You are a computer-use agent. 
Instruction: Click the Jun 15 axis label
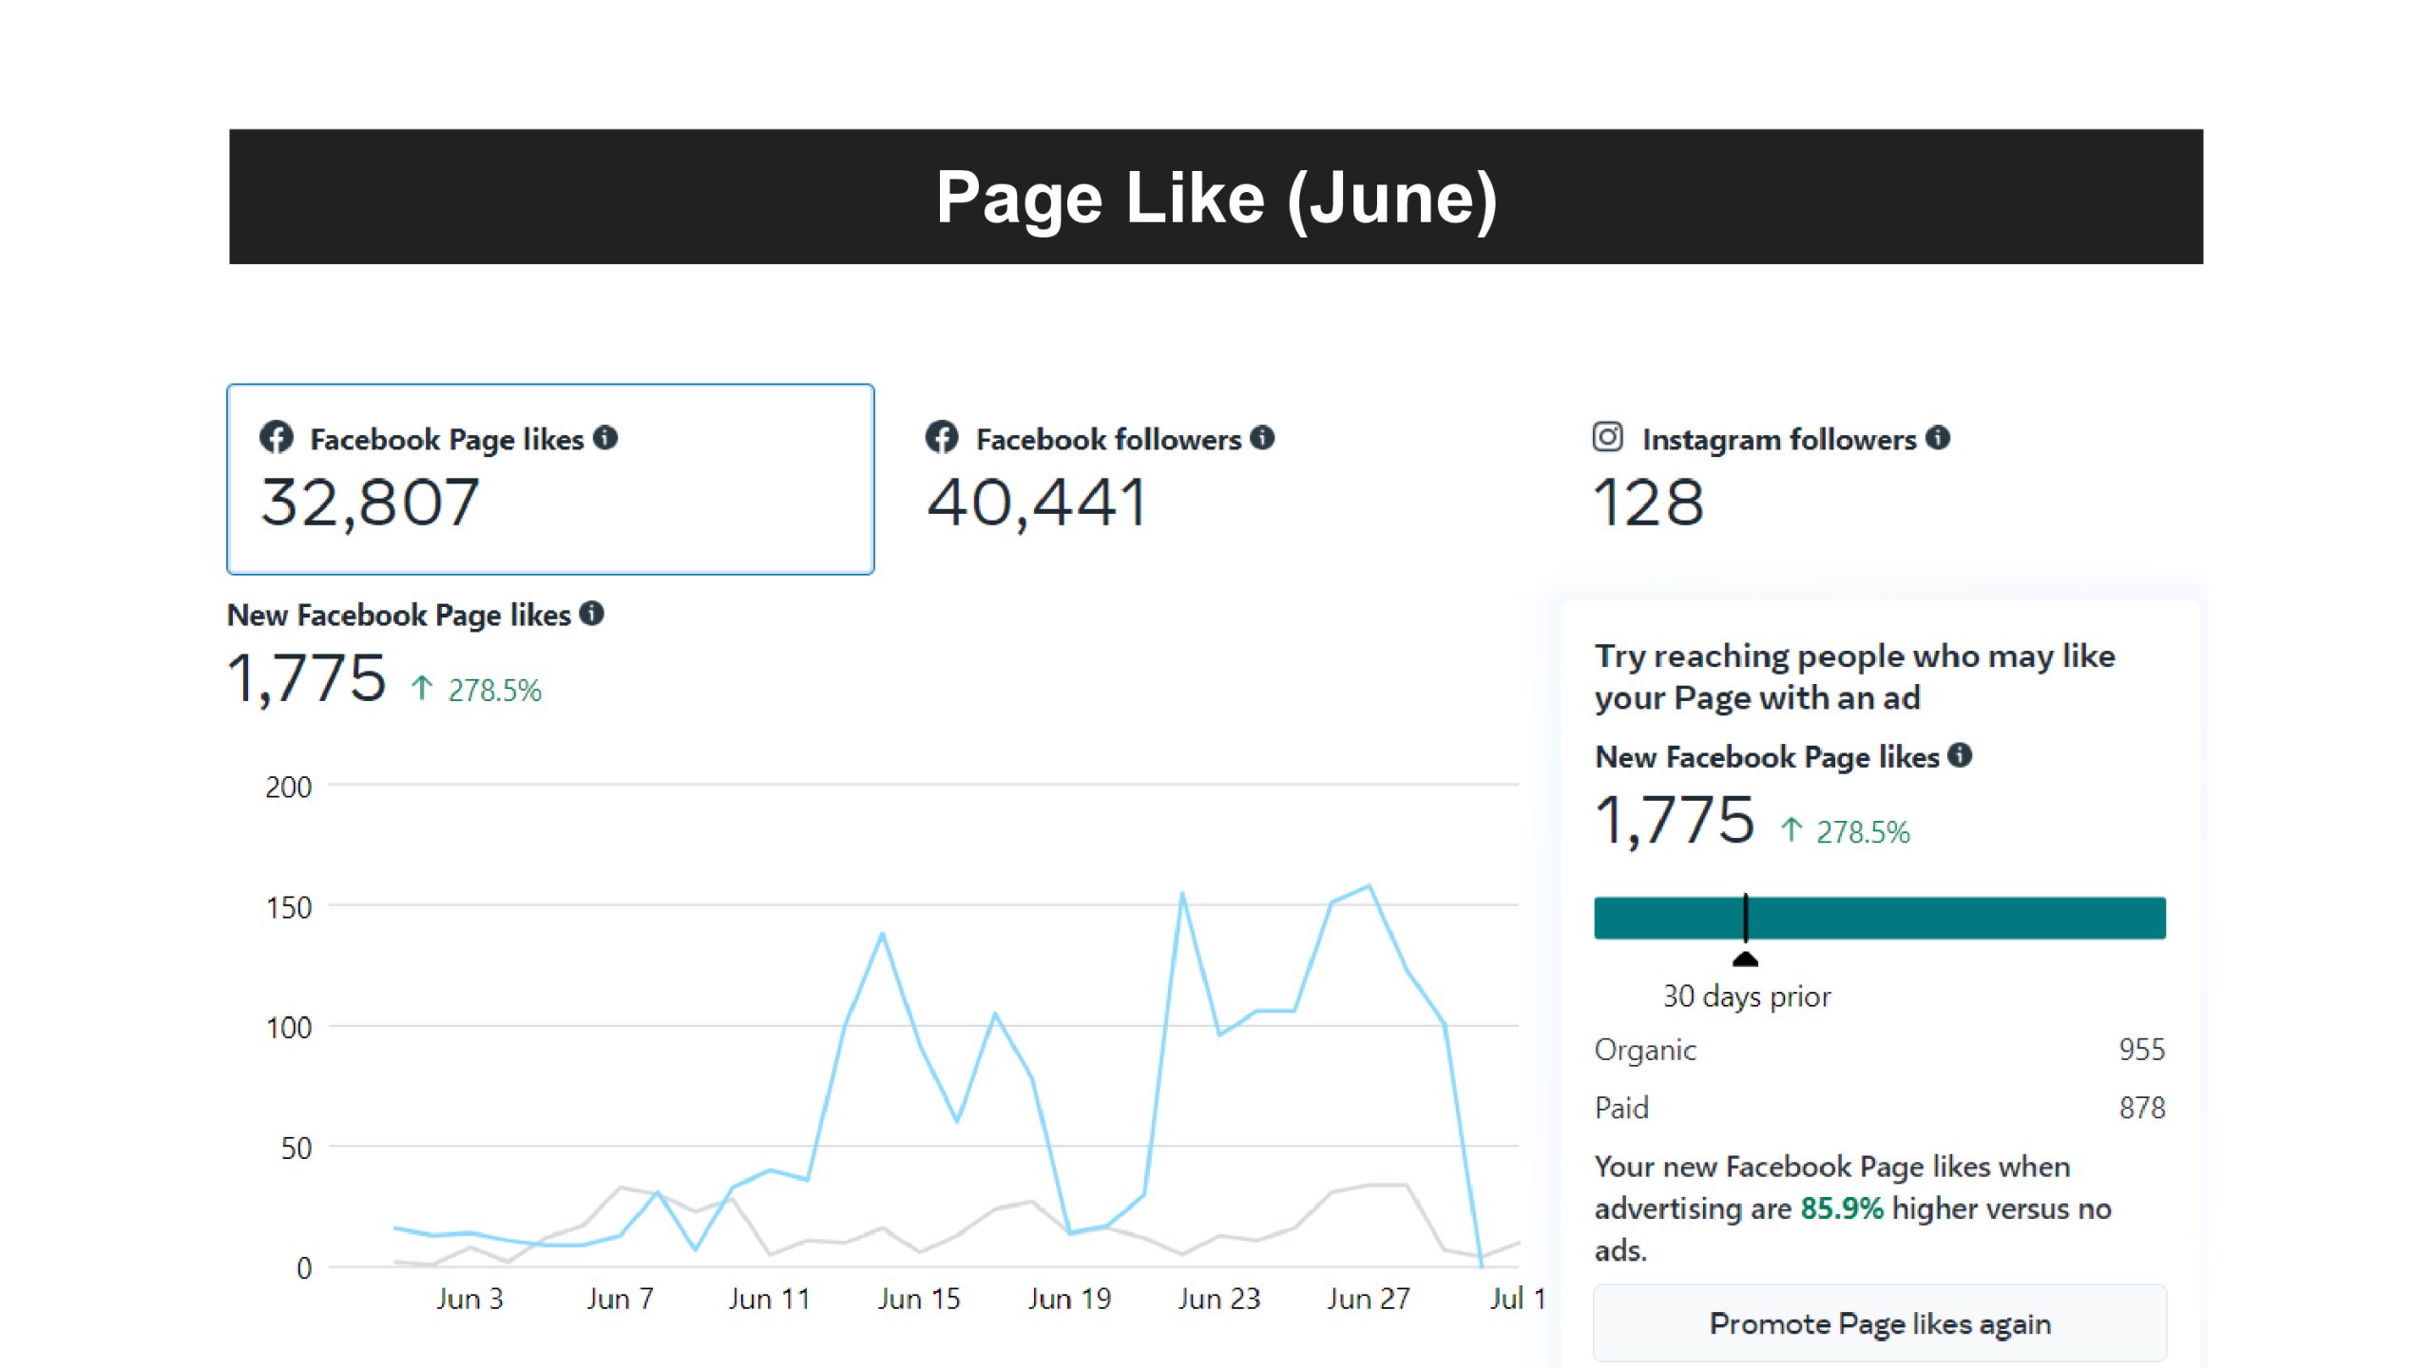(x=919, y=1299)
